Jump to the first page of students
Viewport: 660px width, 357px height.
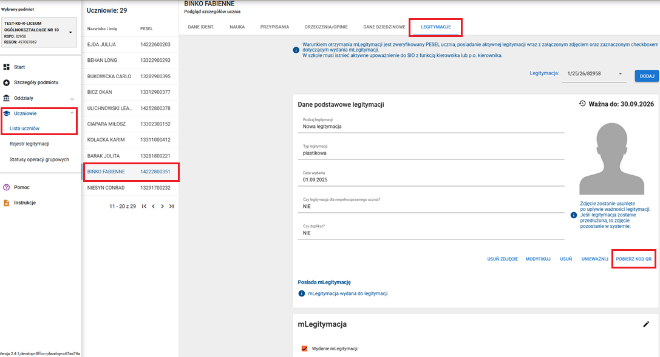tap(144, 206)
